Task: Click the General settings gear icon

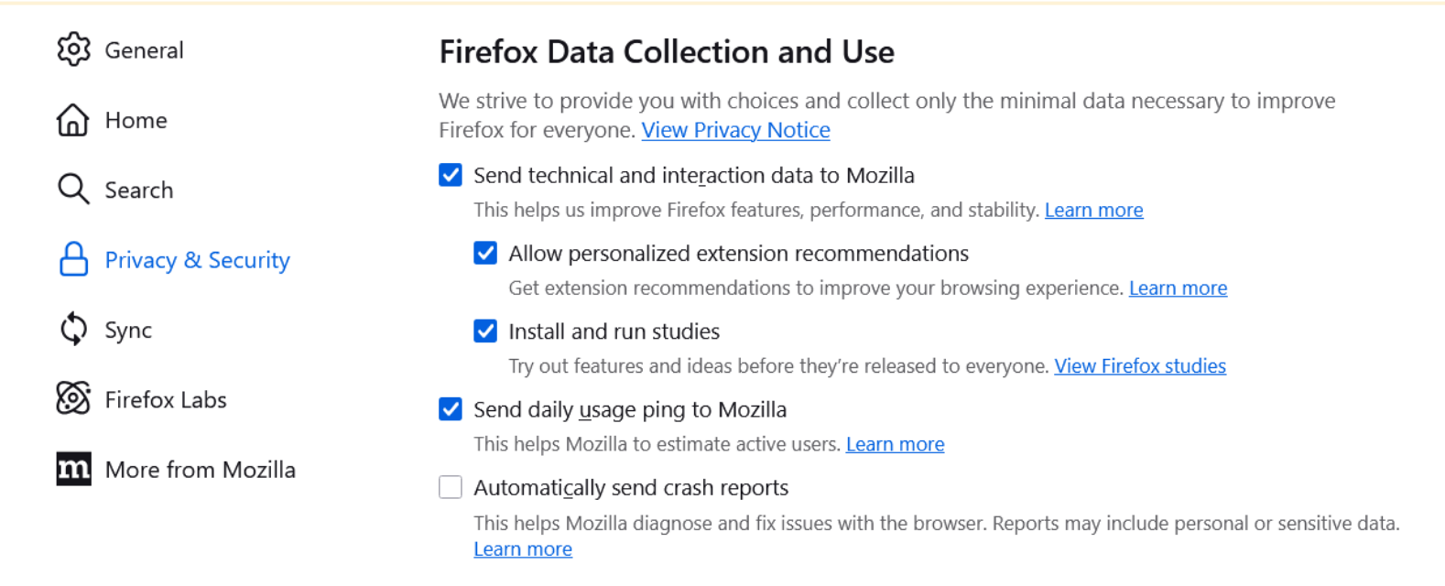Action: (x=73, y=50)
